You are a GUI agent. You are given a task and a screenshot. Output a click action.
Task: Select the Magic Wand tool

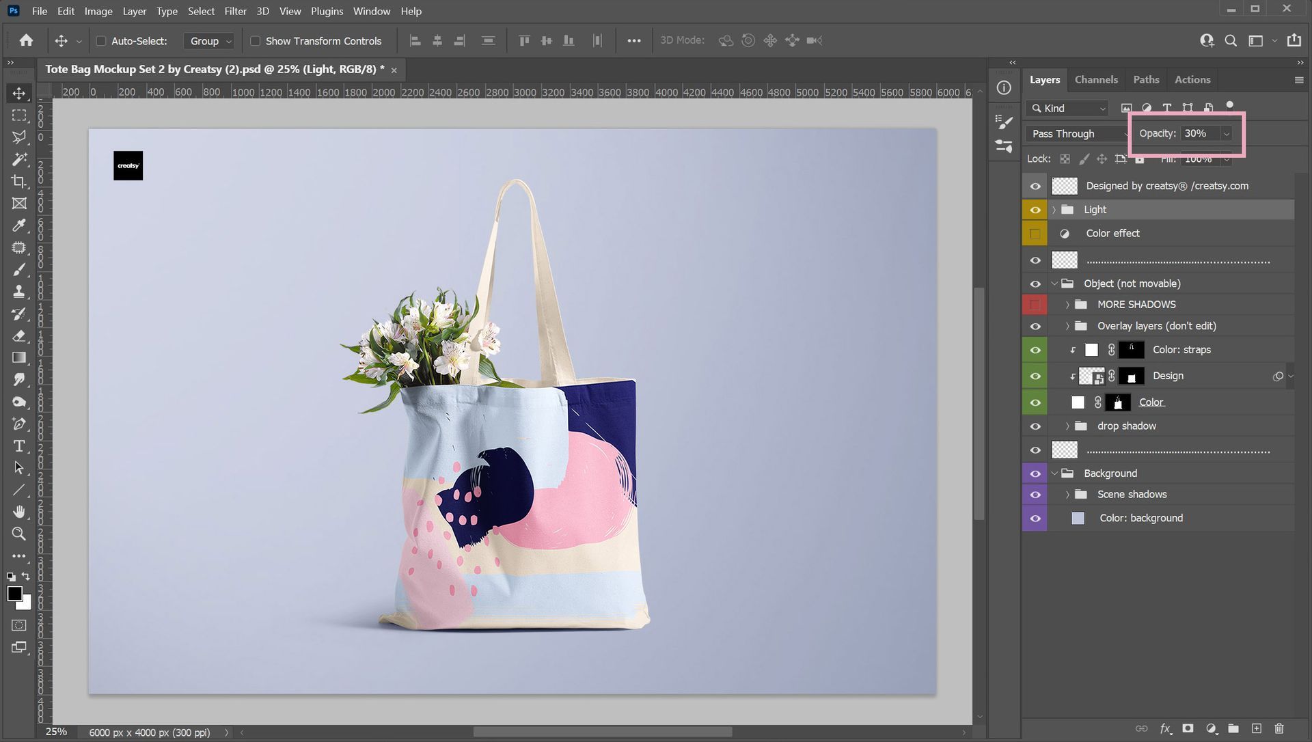[19, 159]
